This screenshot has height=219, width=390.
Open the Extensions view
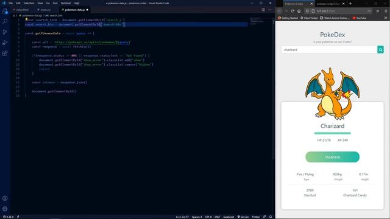click(x=5, y=54)
